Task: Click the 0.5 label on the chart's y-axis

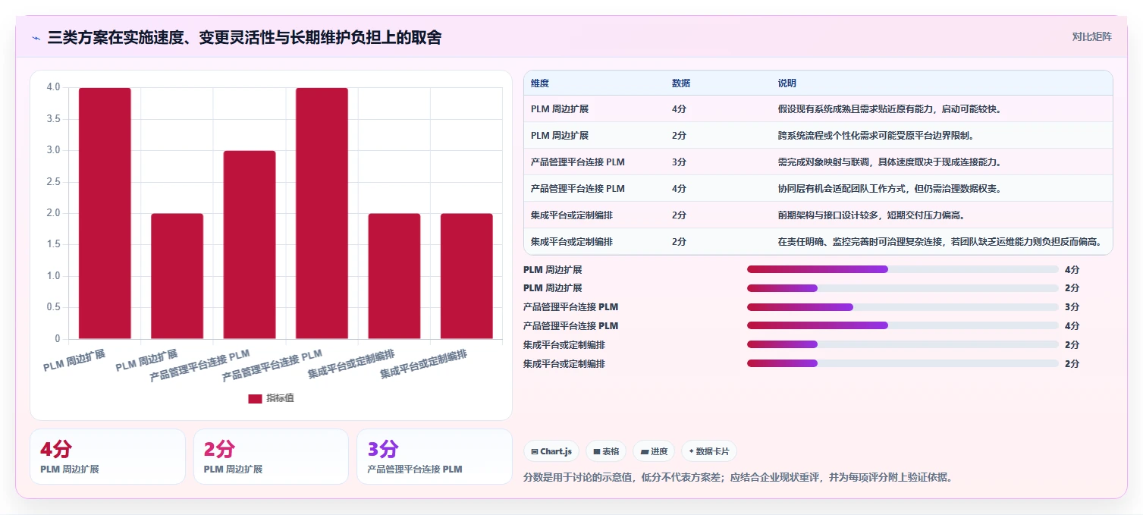Action: [x=53, y=307]
